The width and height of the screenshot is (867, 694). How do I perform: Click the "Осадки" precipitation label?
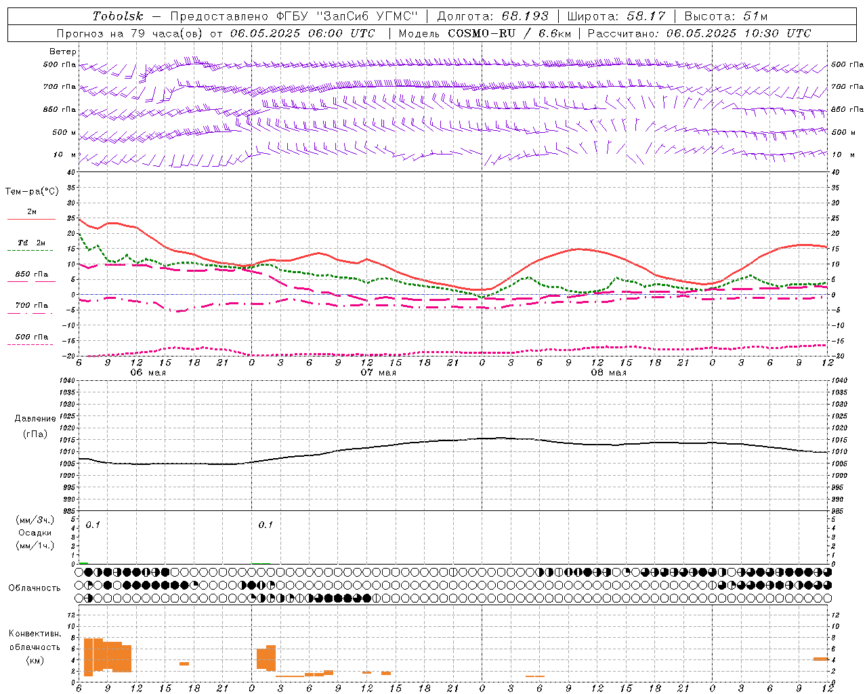(x=35, y=533)
